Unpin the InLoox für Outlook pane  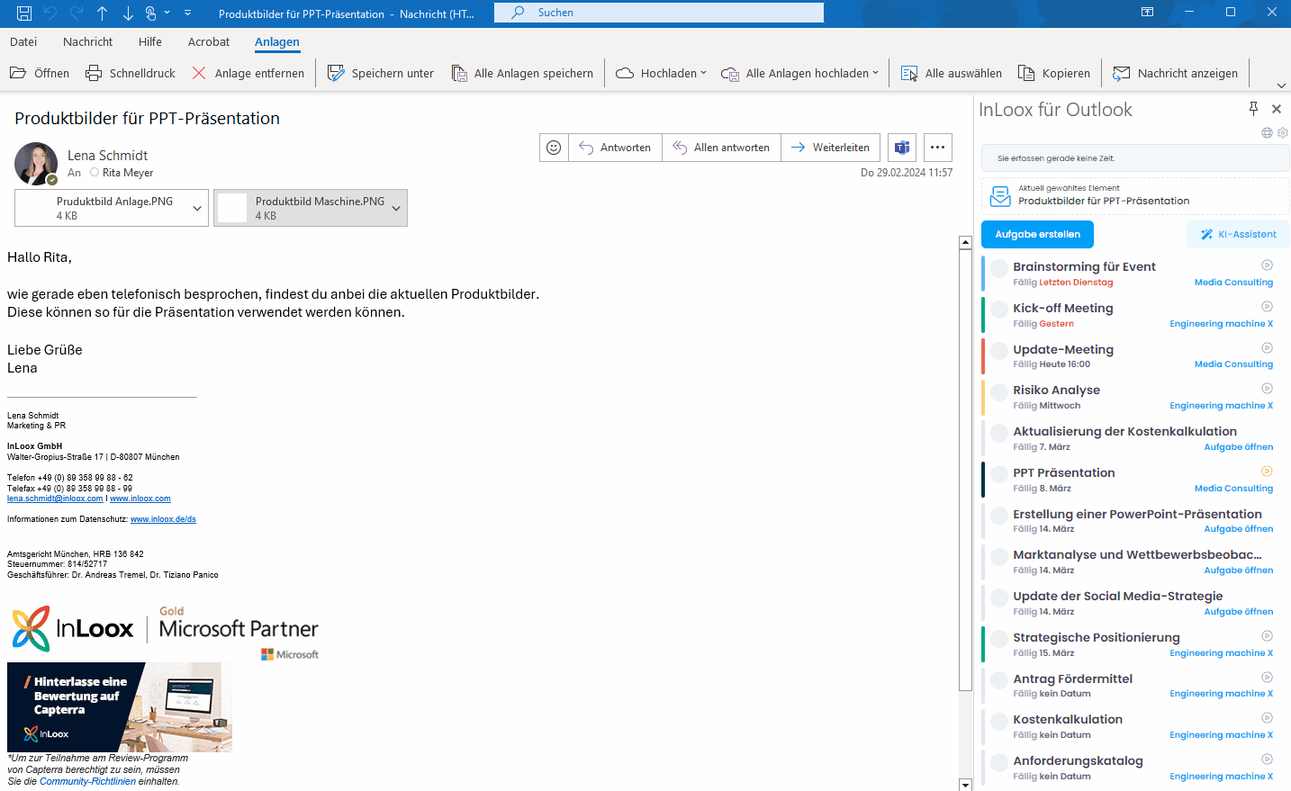point(1253,109)
